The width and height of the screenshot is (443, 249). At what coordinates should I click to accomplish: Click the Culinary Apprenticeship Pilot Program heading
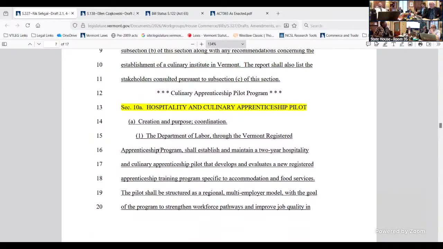pyautogui.click(x=219, y=93)
